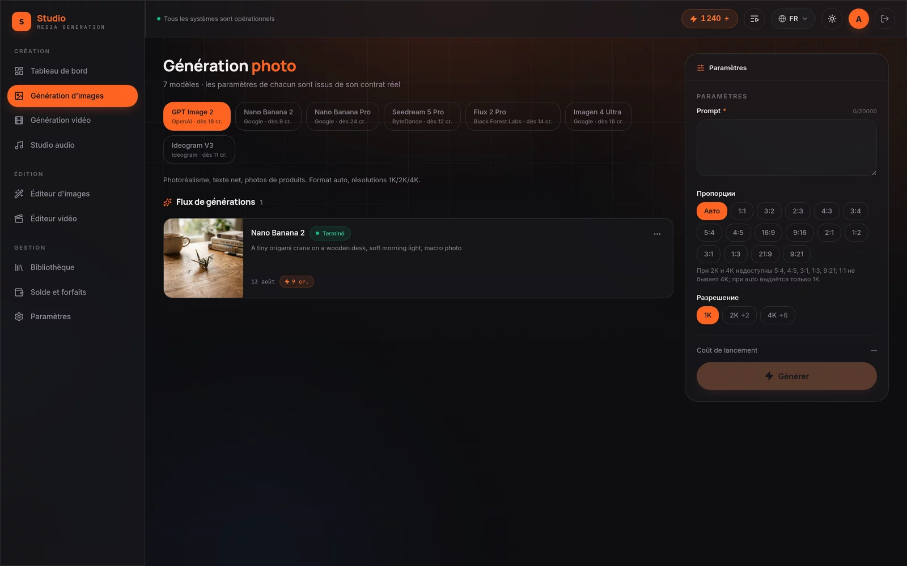Open Génération vidéo in sidebar
Image resolution: width=907 pixels, height=566 pixels.
73,120
